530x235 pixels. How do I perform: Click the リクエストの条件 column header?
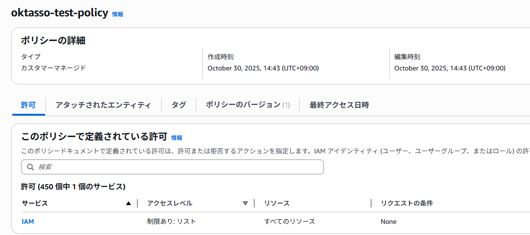click(407, 203)
